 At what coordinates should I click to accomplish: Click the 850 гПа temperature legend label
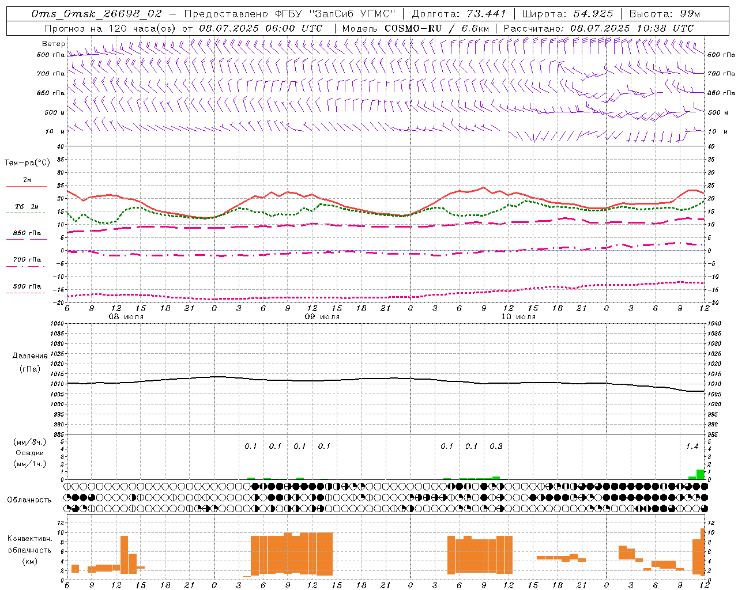[x=27, y=233]
